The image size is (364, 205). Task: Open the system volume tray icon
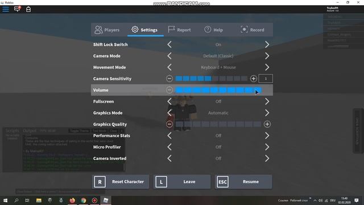(321, 200)
